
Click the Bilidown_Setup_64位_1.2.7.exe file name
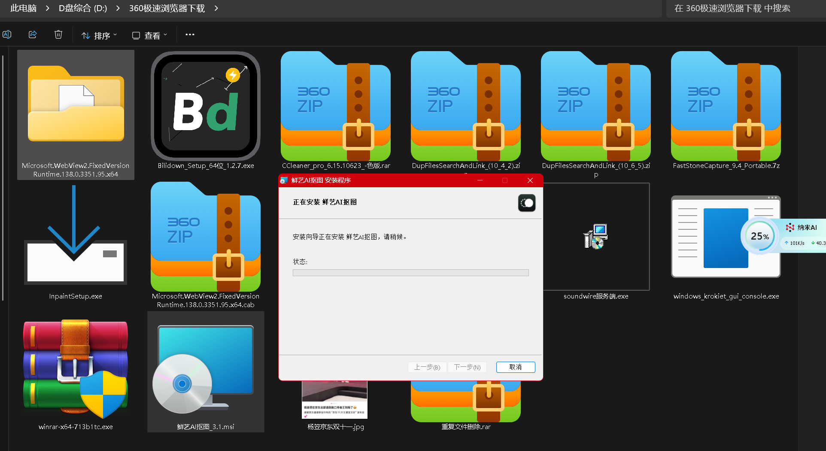coord(206,165)
